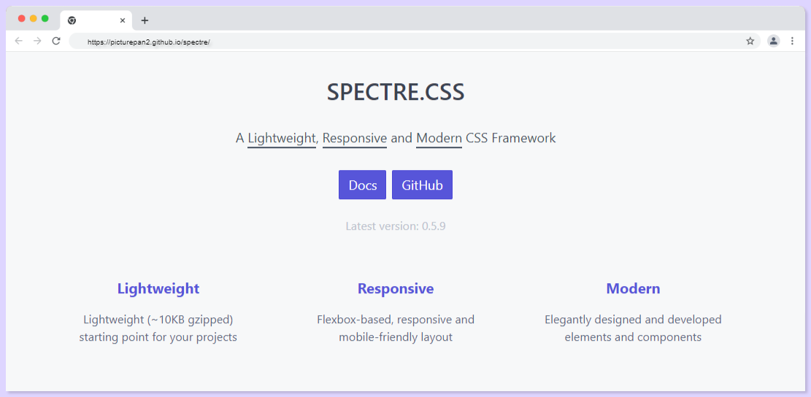This screenshot has width=811, height=397.
Task: Close the current browser tab
Action: click(123, 20)
